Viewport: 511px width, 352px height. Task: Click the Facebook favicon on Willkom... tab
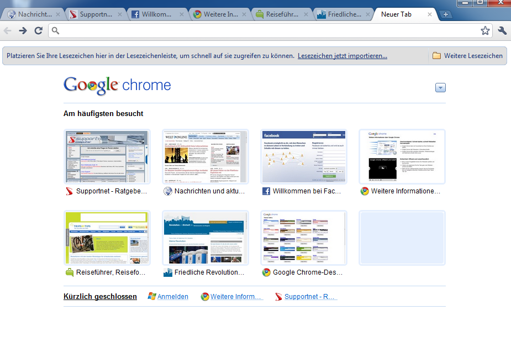135,14
